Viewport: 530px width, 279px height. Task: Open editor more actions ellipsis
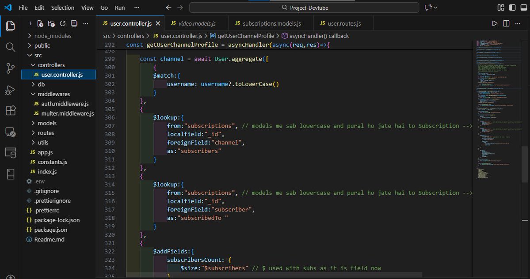pos(518,23)
